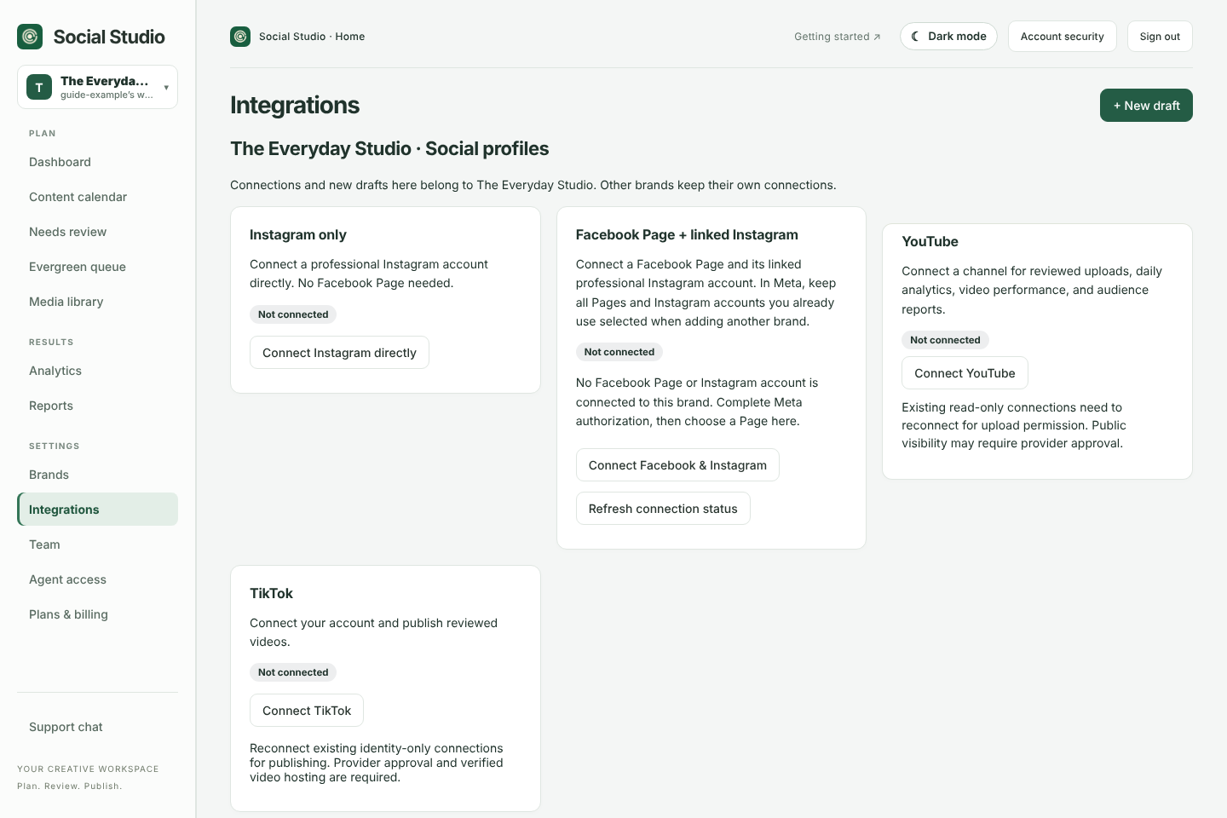
Task: Click Connect Instagram directly button
Action: tap(339, 353)
